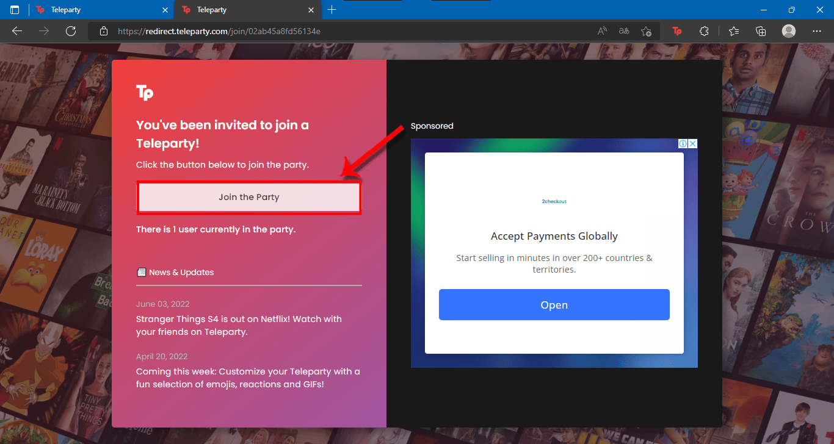
Task: Minimize the browser window
Action: tap(763, 10)
